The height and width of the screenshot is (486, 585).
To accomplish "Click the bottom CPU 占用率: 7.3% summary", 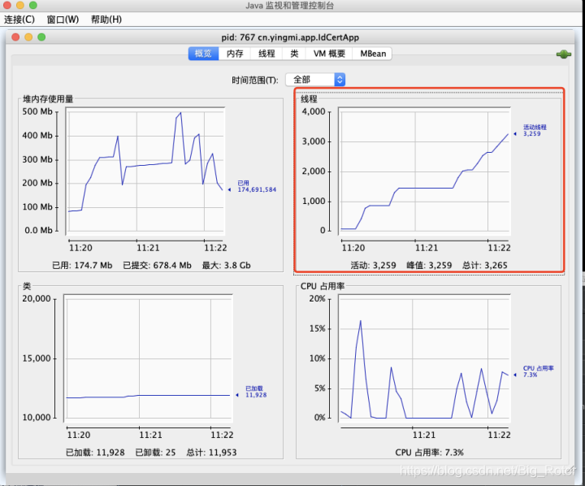I will point(430,453).
